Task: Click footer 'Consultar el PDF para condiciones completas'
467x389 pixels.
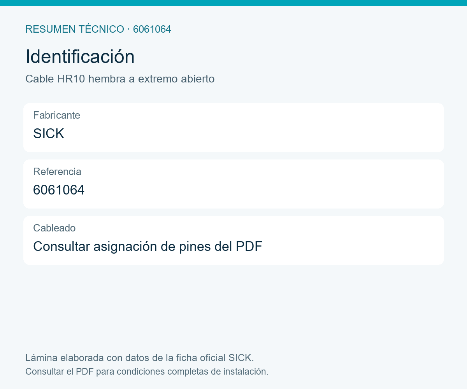Action: click(x=117, y=371)
